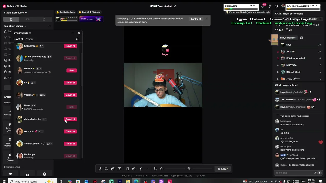This screenshot has width=326, height=183.
Task: Invite EP with Davet et button
Action: 70,83
